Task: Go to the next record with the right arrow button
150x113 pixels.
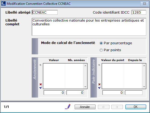Action: tap(117, 107)
